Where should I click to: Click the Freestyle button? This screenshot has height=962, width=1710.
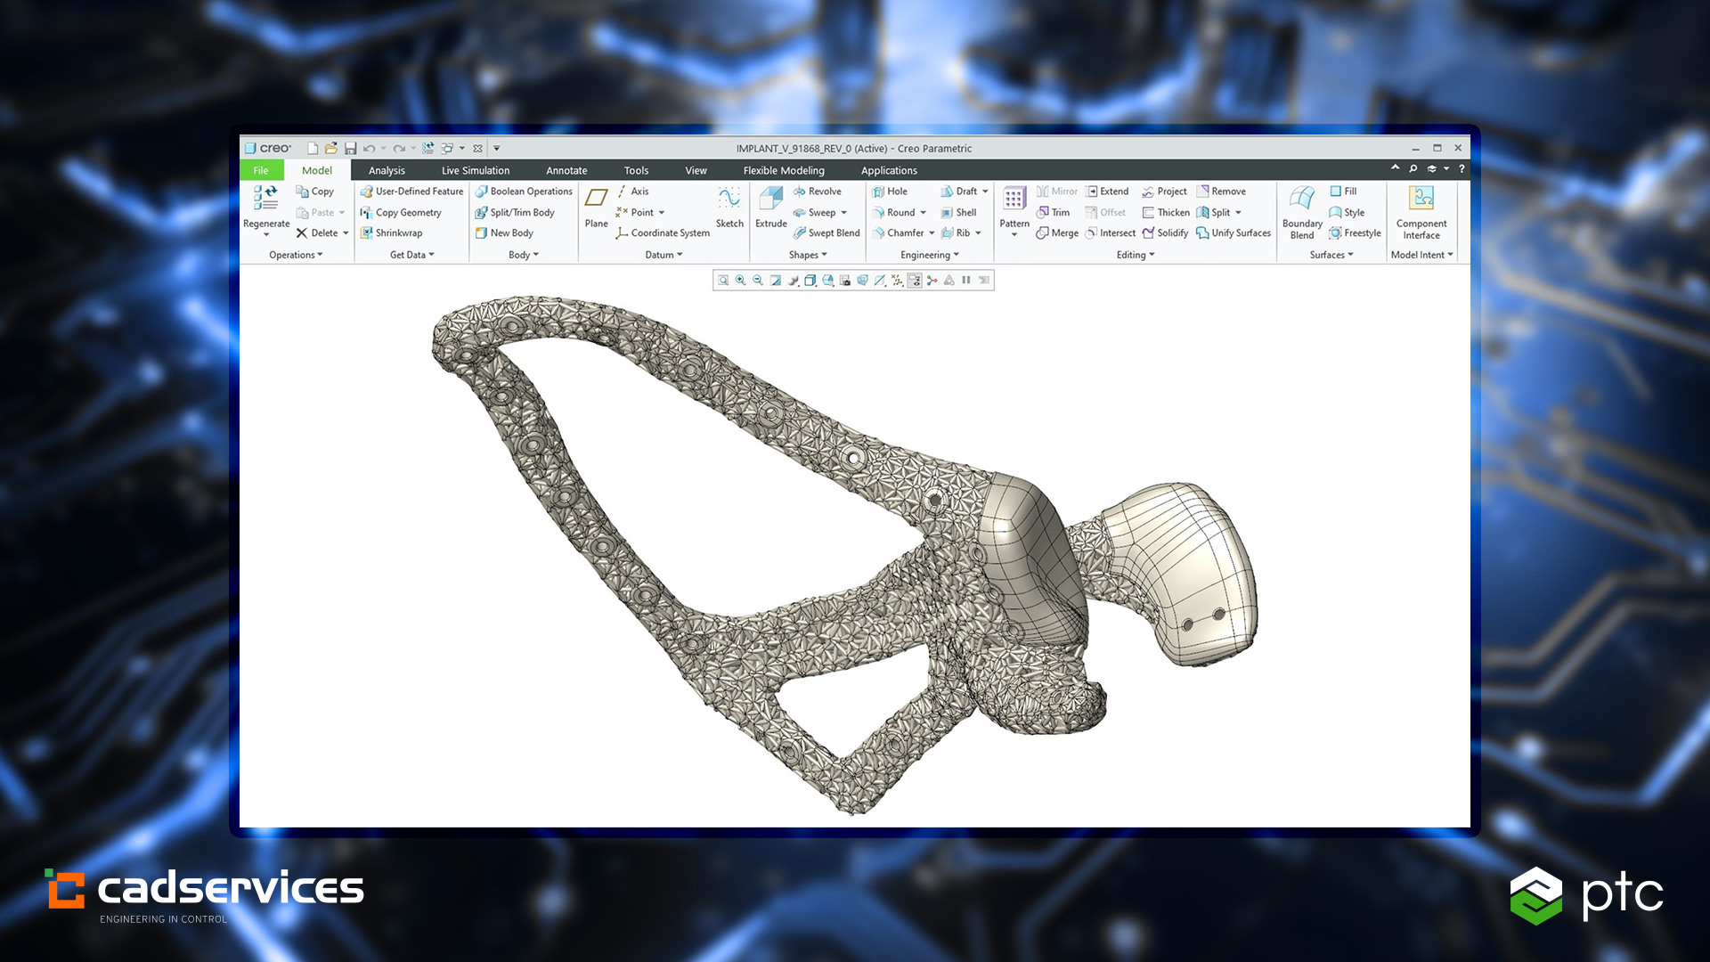point(1355,233)
